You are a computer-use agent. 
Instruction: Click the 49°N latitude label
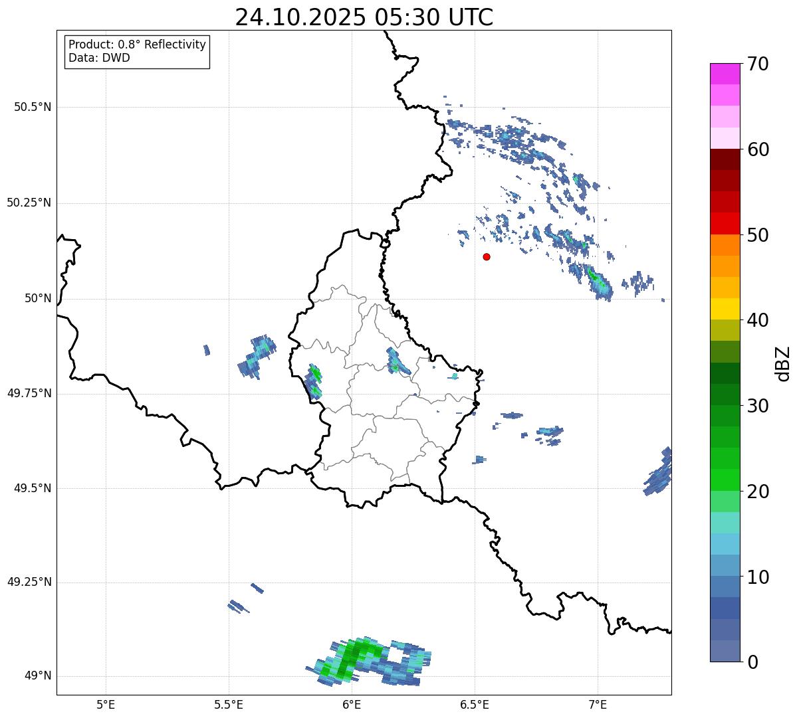38,675
